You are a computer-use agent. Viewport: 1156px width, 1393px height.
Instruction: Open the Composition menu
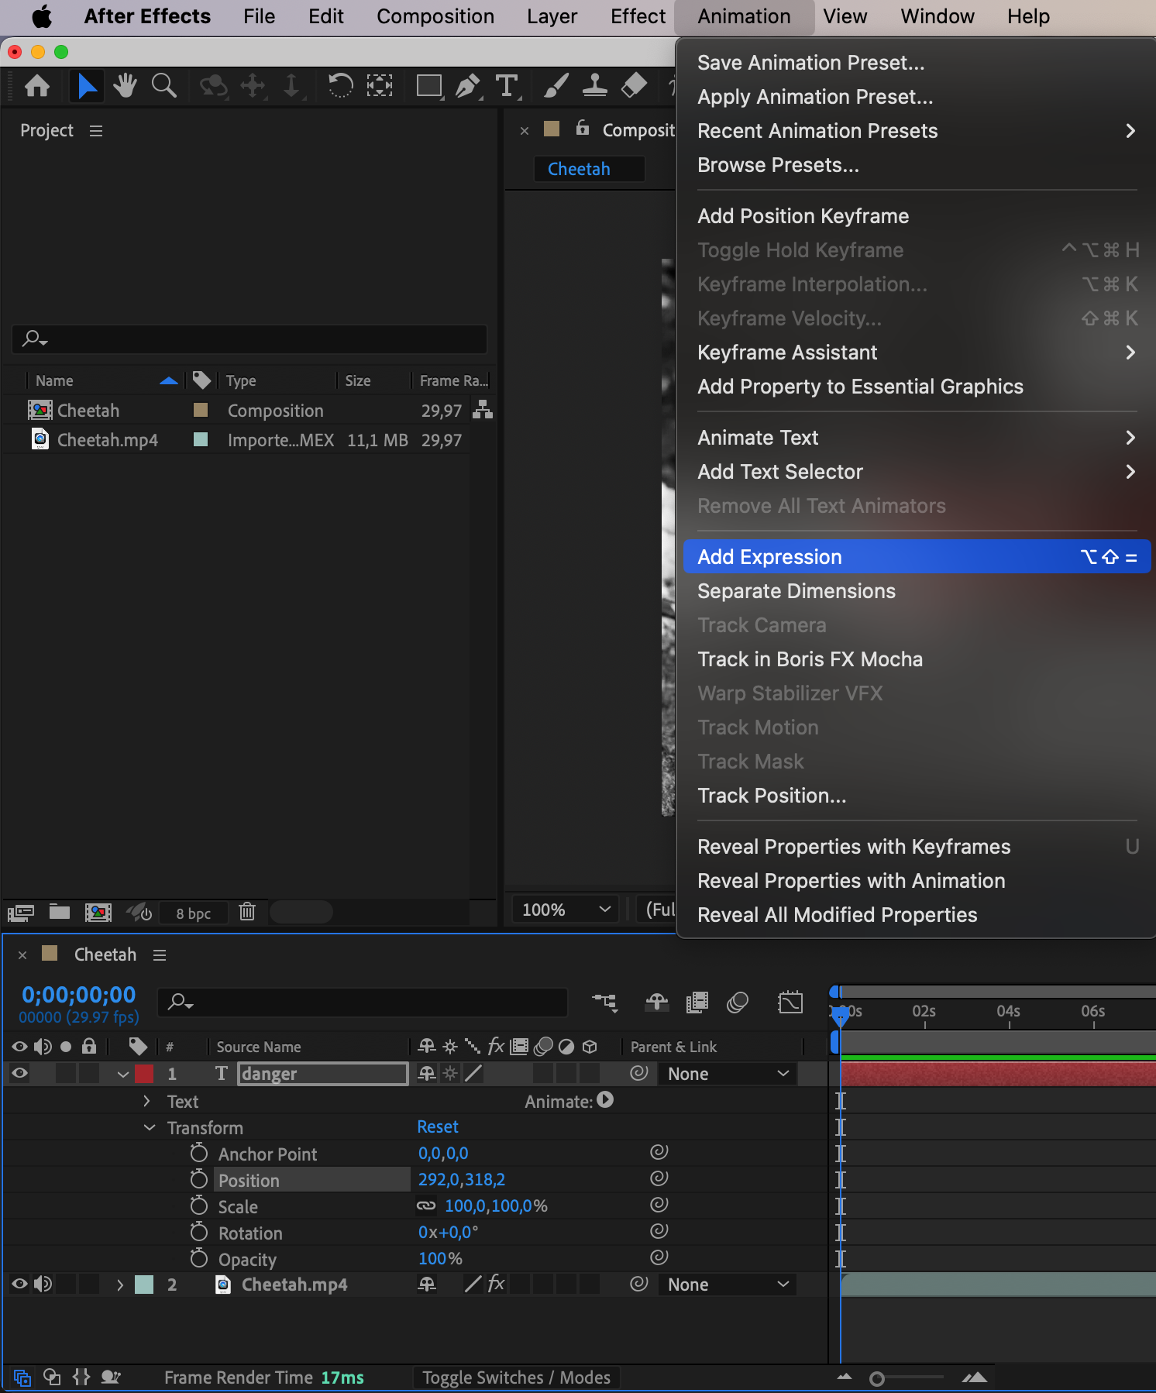click(435, 16)
